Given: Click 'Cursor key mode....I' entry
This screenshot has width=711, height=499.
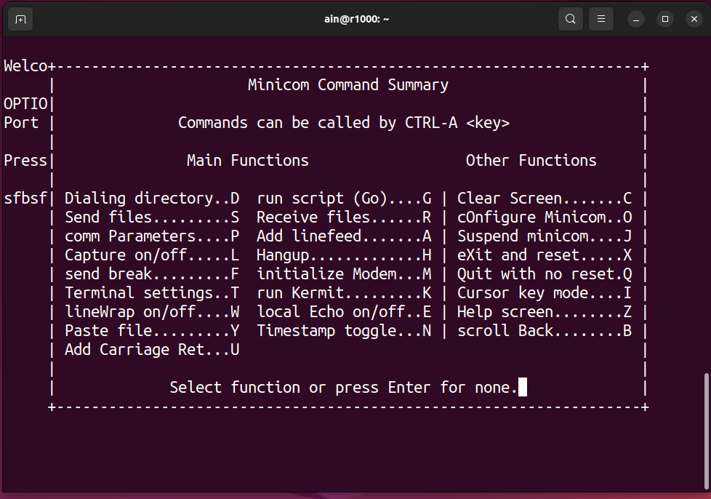Looking at the screenshot, I should coord(545,293).
